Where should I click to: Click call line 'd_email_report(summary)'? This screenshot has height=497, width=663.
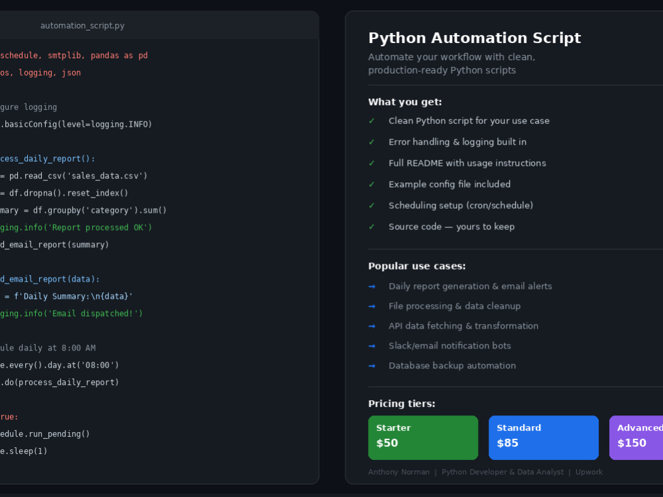(x=54, y=245)
